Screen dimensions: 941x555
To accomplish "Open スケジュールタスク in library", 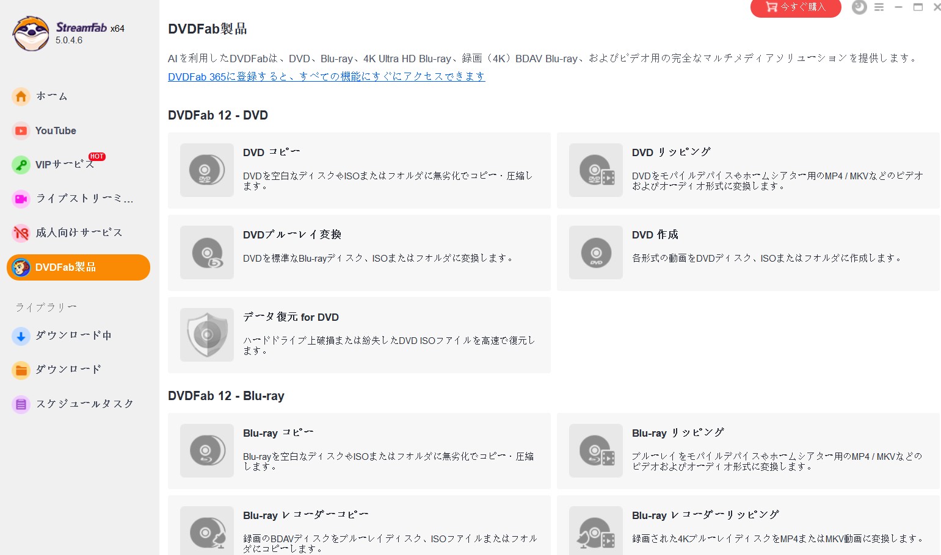I will pos(84,404).
